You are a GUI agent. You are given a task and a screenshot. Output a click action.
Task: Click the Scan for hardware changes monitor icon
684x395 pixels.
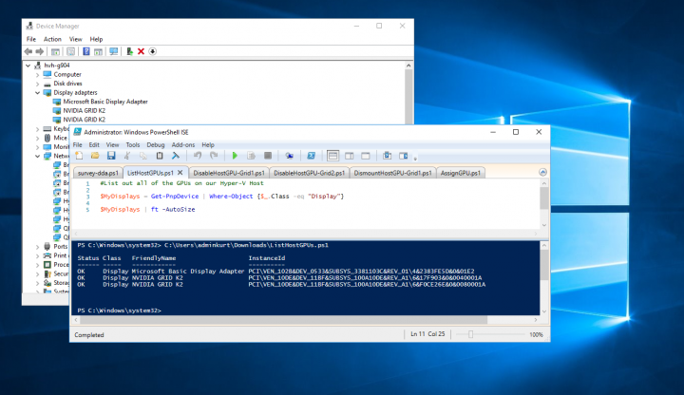click(x=114, y=51)
